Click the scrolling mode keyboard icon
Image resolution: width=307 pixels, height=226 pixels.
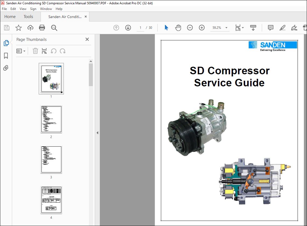tap(253, 28)
